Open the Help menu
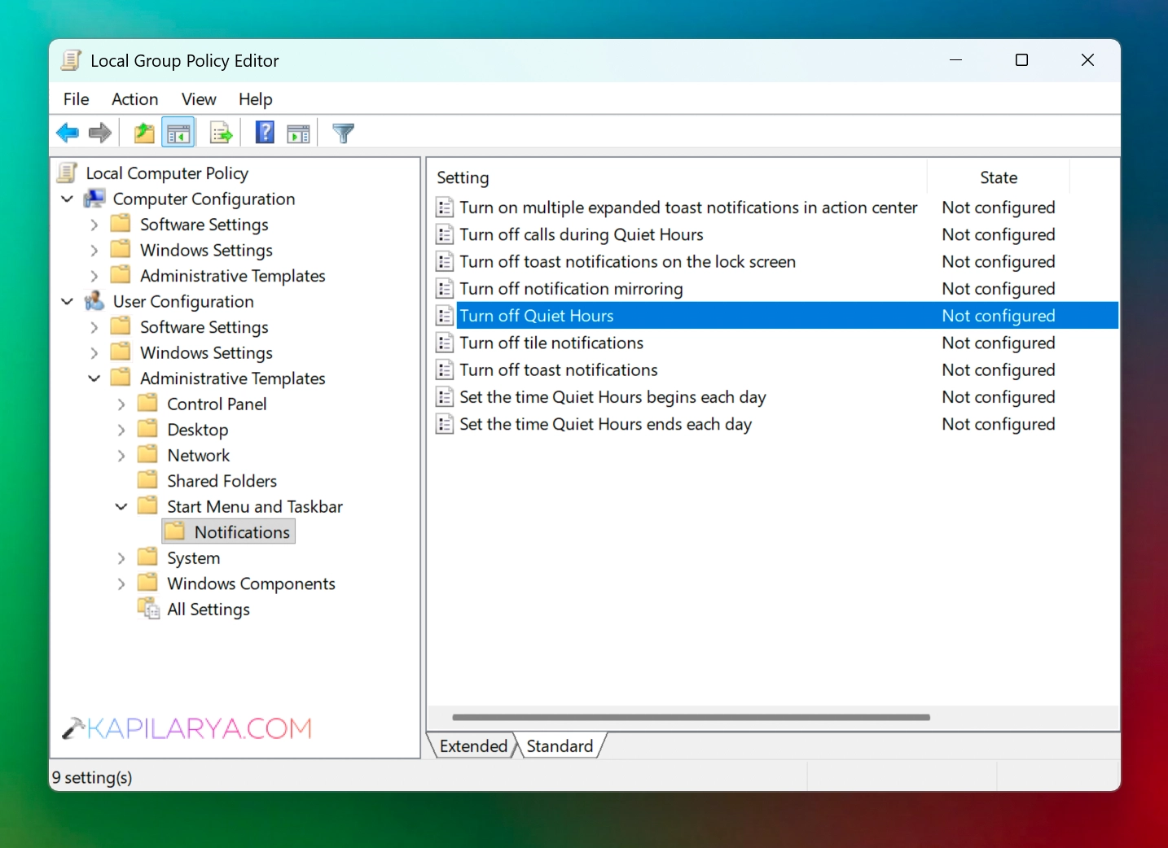The width and height of the screenshot is (1168, 848). 256,99
